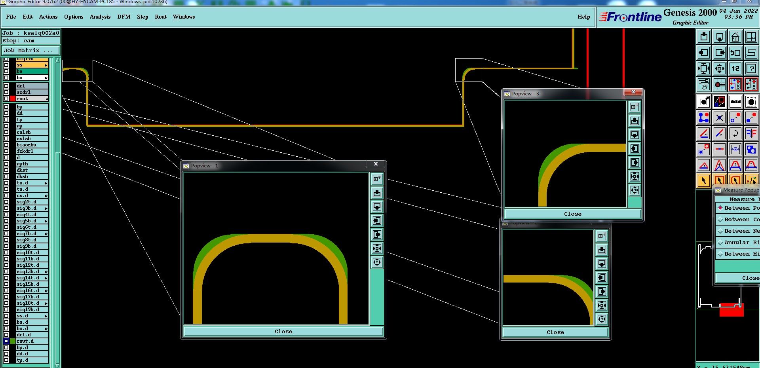760x368 pixels.
Task: Click the green color swatch of rout.d layer
Action: tap(13, 341)
